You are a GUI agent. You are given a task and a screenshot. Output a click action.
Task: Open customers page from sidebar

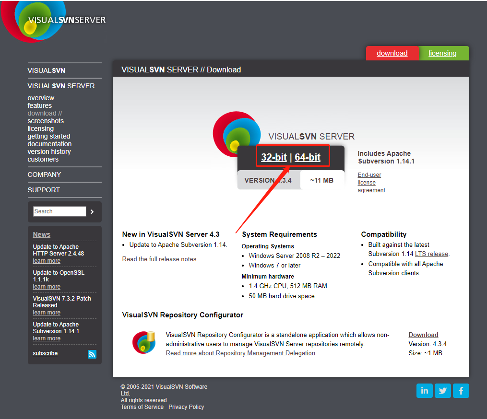[x=43, y=160]
